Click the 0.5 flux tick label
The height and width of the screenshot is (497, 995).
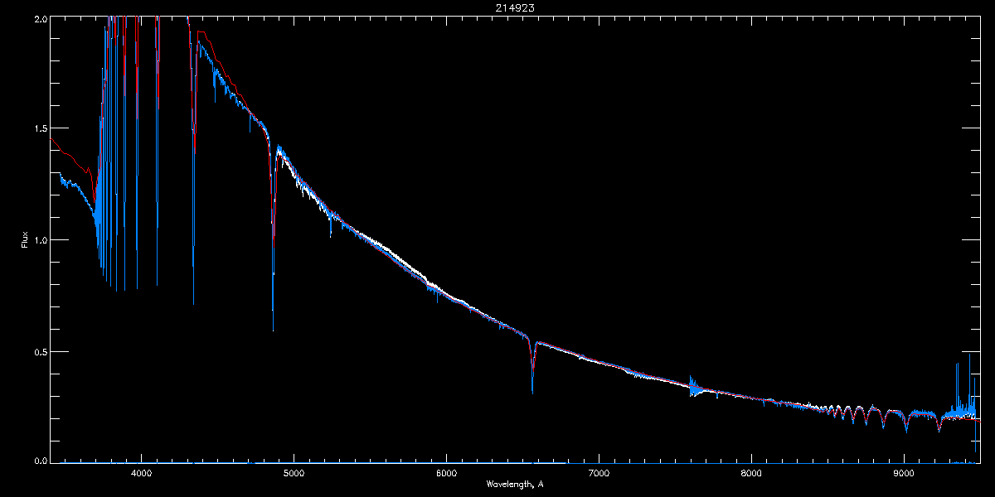pos(40,351)
